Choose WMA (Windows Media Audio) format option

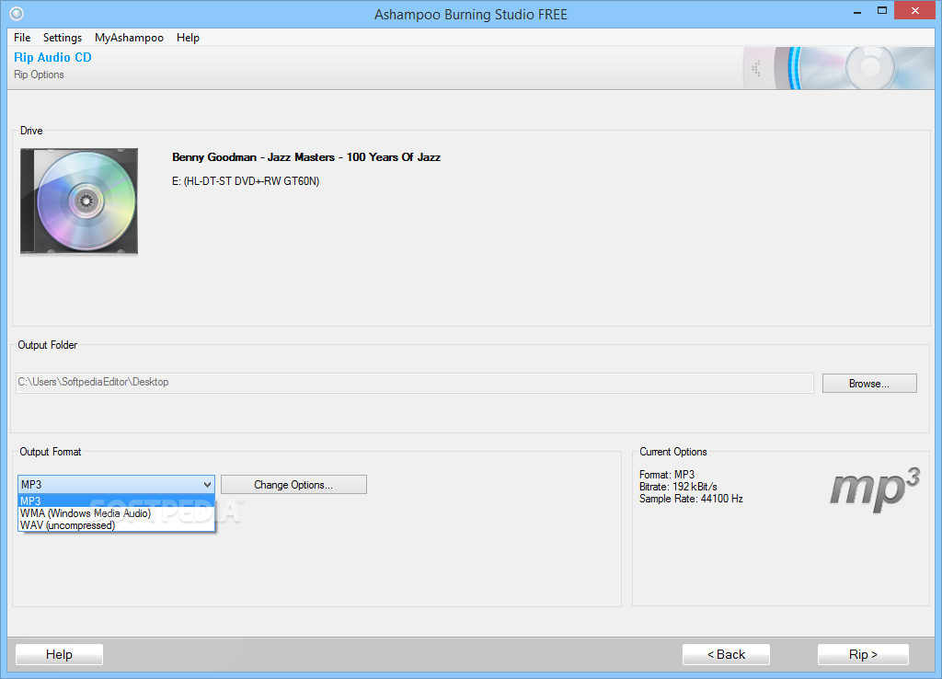click(116, 513)
